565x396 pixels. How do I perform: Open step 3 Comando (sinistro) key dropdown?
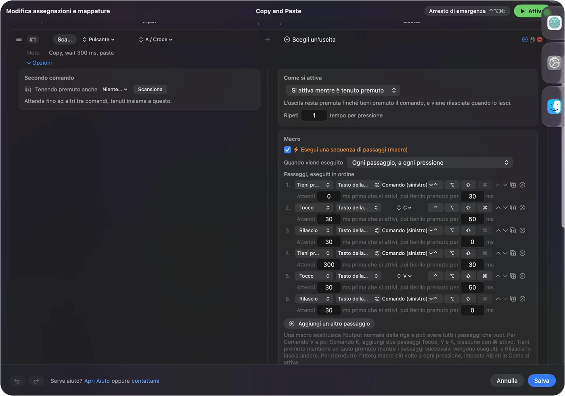(404, 230)
